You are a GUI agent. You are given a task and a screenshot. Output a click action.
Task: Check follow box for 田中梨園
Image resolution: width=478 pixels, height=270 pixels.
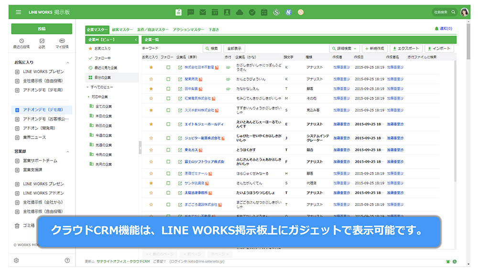point(168,89)
